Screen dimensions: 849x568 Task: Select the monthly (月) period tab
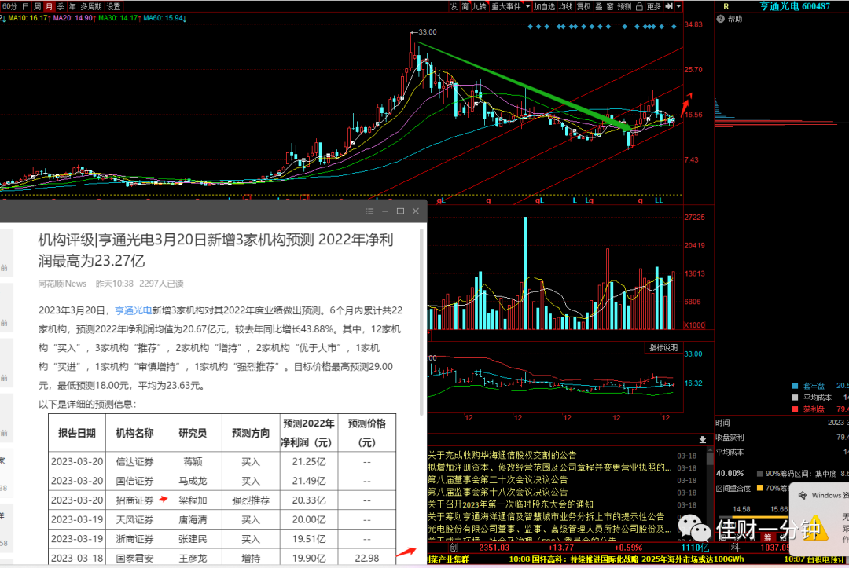click(49, 6)
